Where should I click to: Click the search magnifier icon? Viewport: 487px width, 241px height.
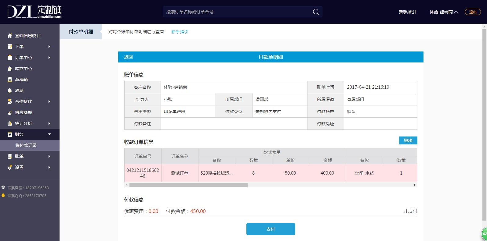[316, 12]
